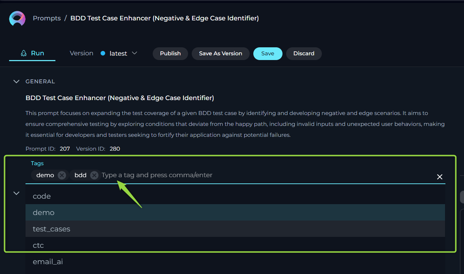
Task: Remove the bdd tag chip
Action: [x=94, y=175]
